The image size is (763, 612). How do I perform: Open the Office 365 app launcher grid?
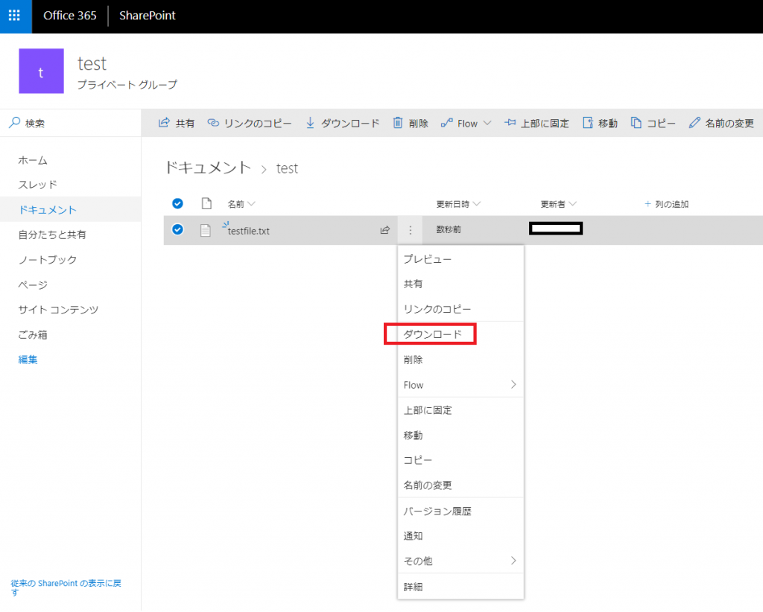click(15, 16)
